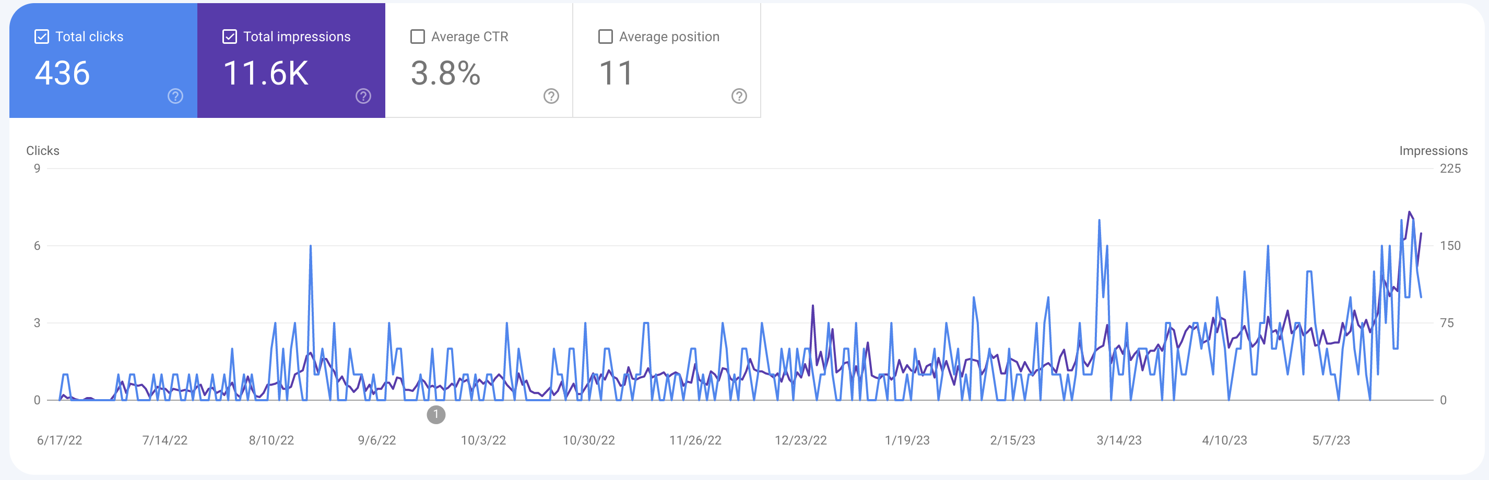The image size is (1489, 480).
Task: Open help icon on Total clicks card
Action: pos(175,96)
